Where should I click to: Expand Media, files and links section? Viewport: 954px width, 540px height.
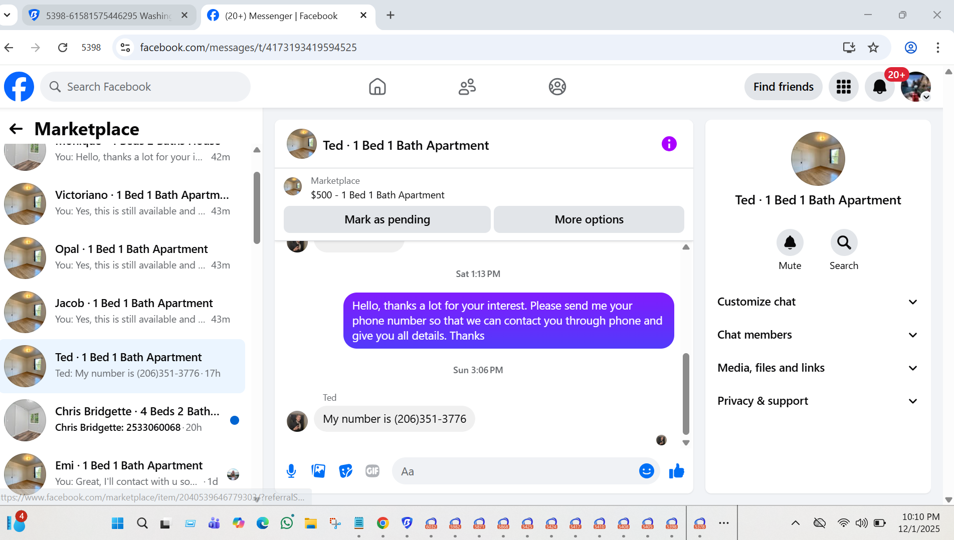pos(818,368)
